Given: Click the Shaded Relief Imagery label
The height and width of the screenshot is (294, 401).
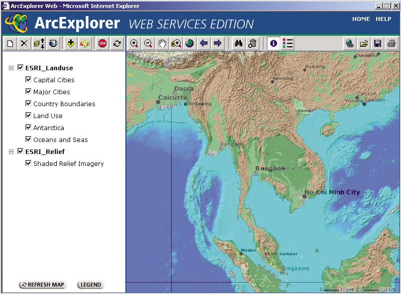Looking at the screenshot, I should pos(69,163).
